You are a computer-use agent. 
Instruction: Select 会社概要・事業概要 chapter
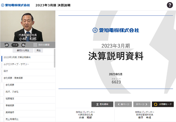point(28,79)
